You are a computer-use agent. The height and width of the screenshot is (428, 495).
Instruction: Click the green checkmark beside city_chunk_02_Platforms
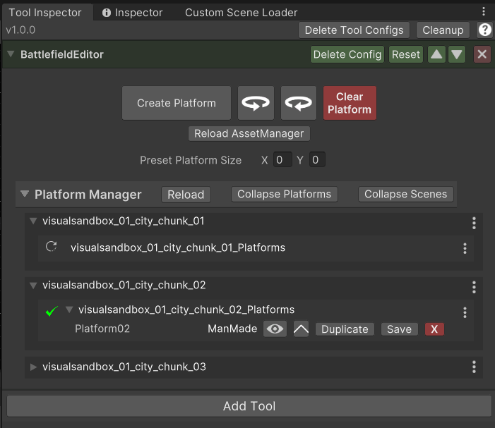tap(51, 311)
